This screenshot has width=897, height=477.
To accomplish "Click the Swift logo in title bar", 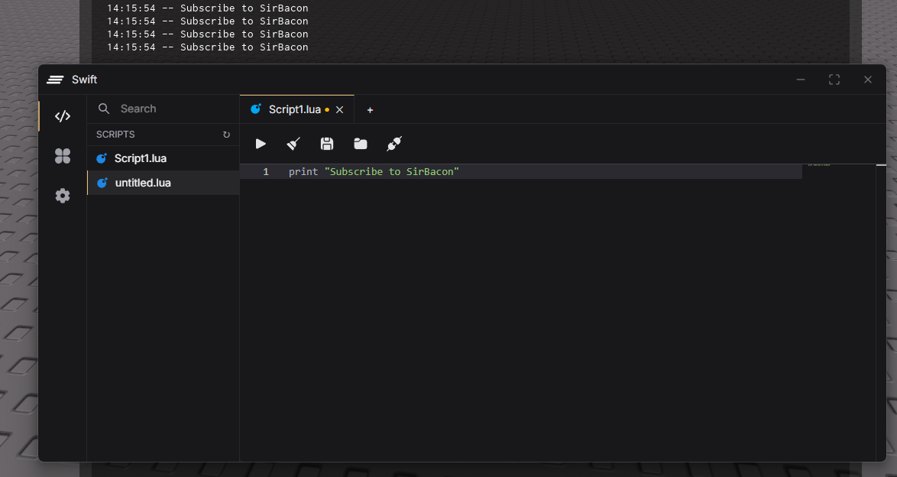I will pos(55,79).
